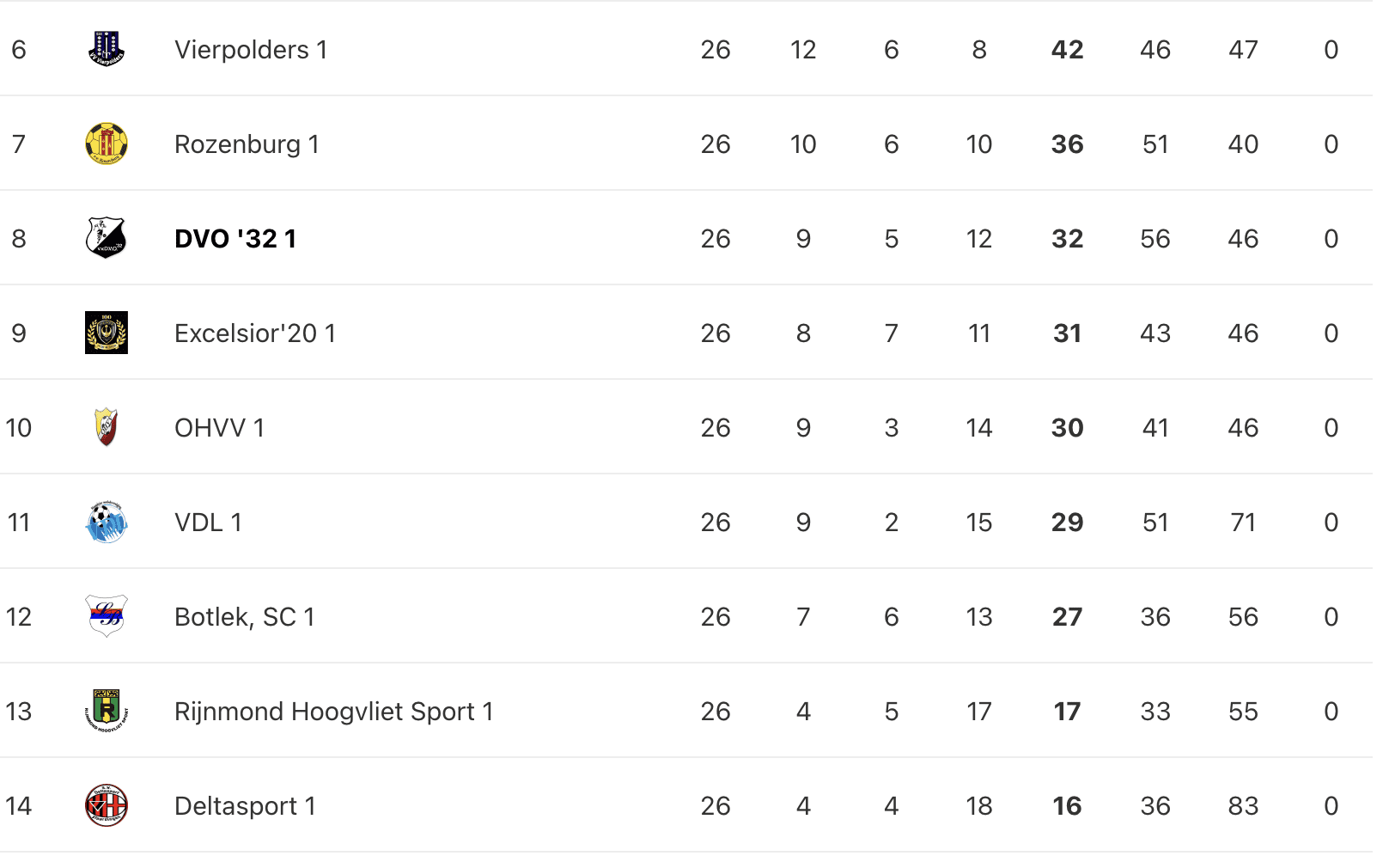The height and width of the screenshot is (856, 1383).
Task: Click the OHVV shield logo
Action: [107, 427]
